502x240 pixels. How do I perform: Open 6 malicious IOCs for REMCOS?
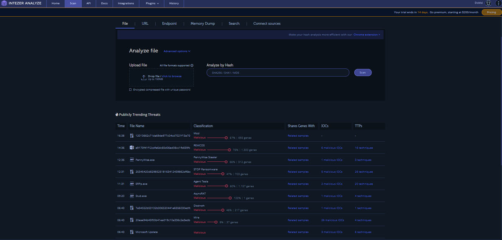(x=332, y=148)
